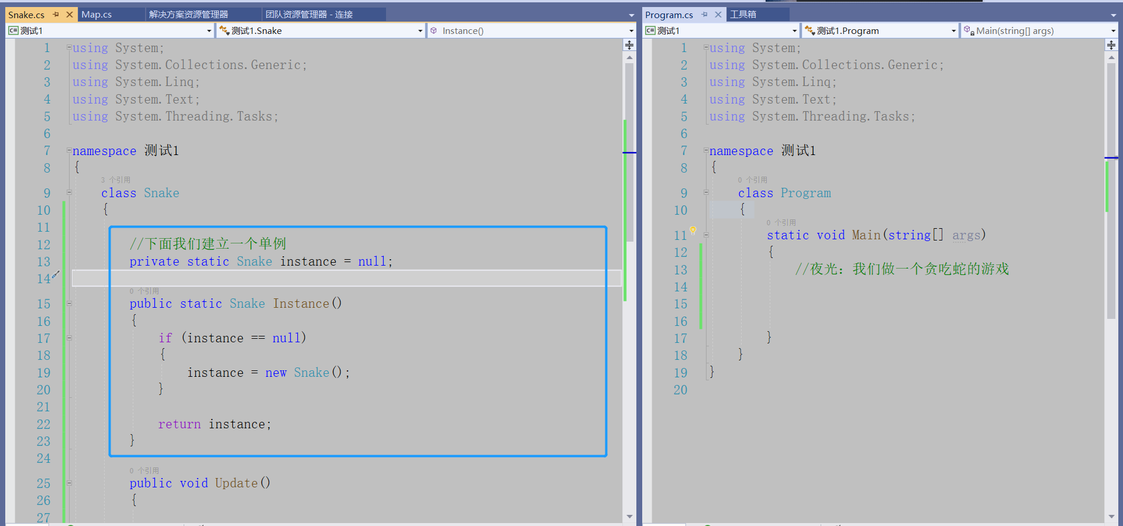
Task: Click scroll-up arrow in Program.cs editor
Action: (x=1111, y=57)
